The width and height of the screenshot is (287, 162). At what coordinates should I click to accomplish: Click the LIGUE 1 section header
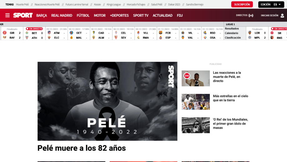click(x=230, y=24)
